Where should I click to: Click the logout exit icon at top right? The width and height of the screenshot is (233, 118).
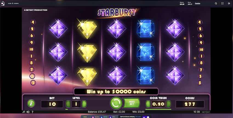tap(229, 3)
